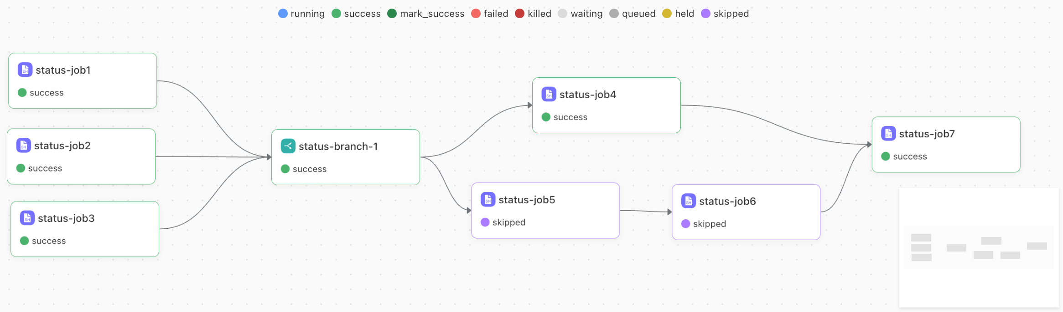The height and width of the screenshot is (312, 1063).
Task: Click the yellow held legend dot
Action: tap(667, 14)
